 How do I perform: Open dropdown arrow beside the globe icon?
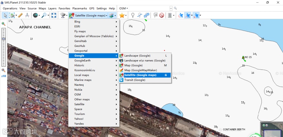pyautogui.click(x=39, y=15)
